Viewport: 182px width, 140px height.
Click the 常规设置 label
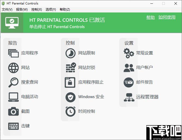(x=144, y=53)
